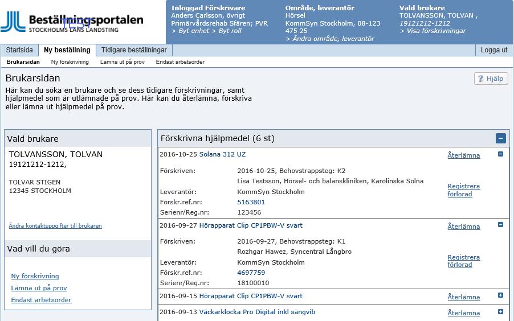
Task: Click the address text 12345 STOCKHOLM
Action: coord(40,191)
